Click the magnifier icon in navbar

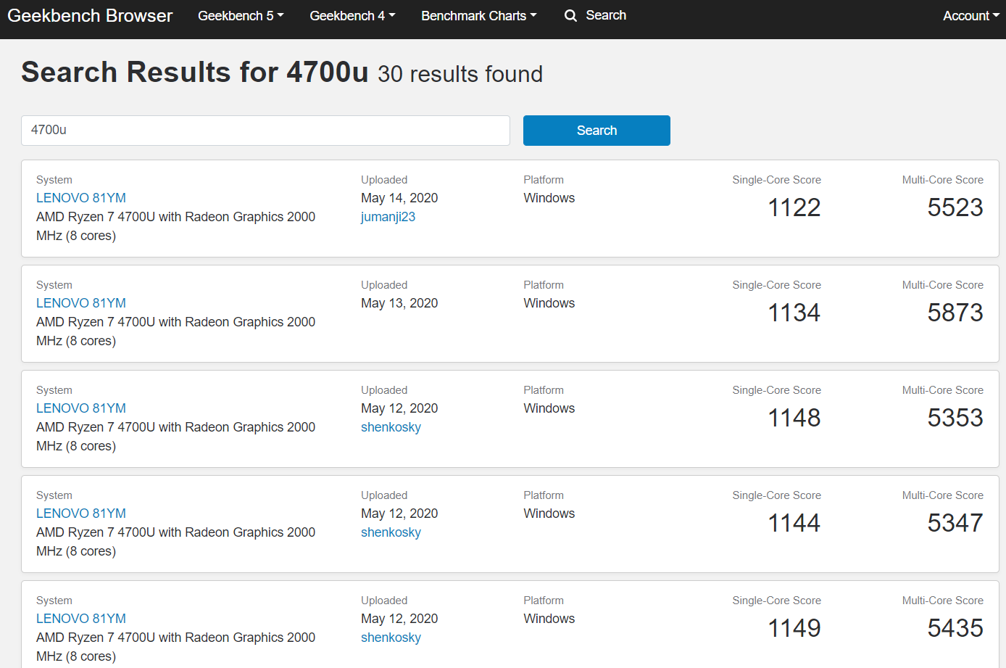click(x=571, y=16)
